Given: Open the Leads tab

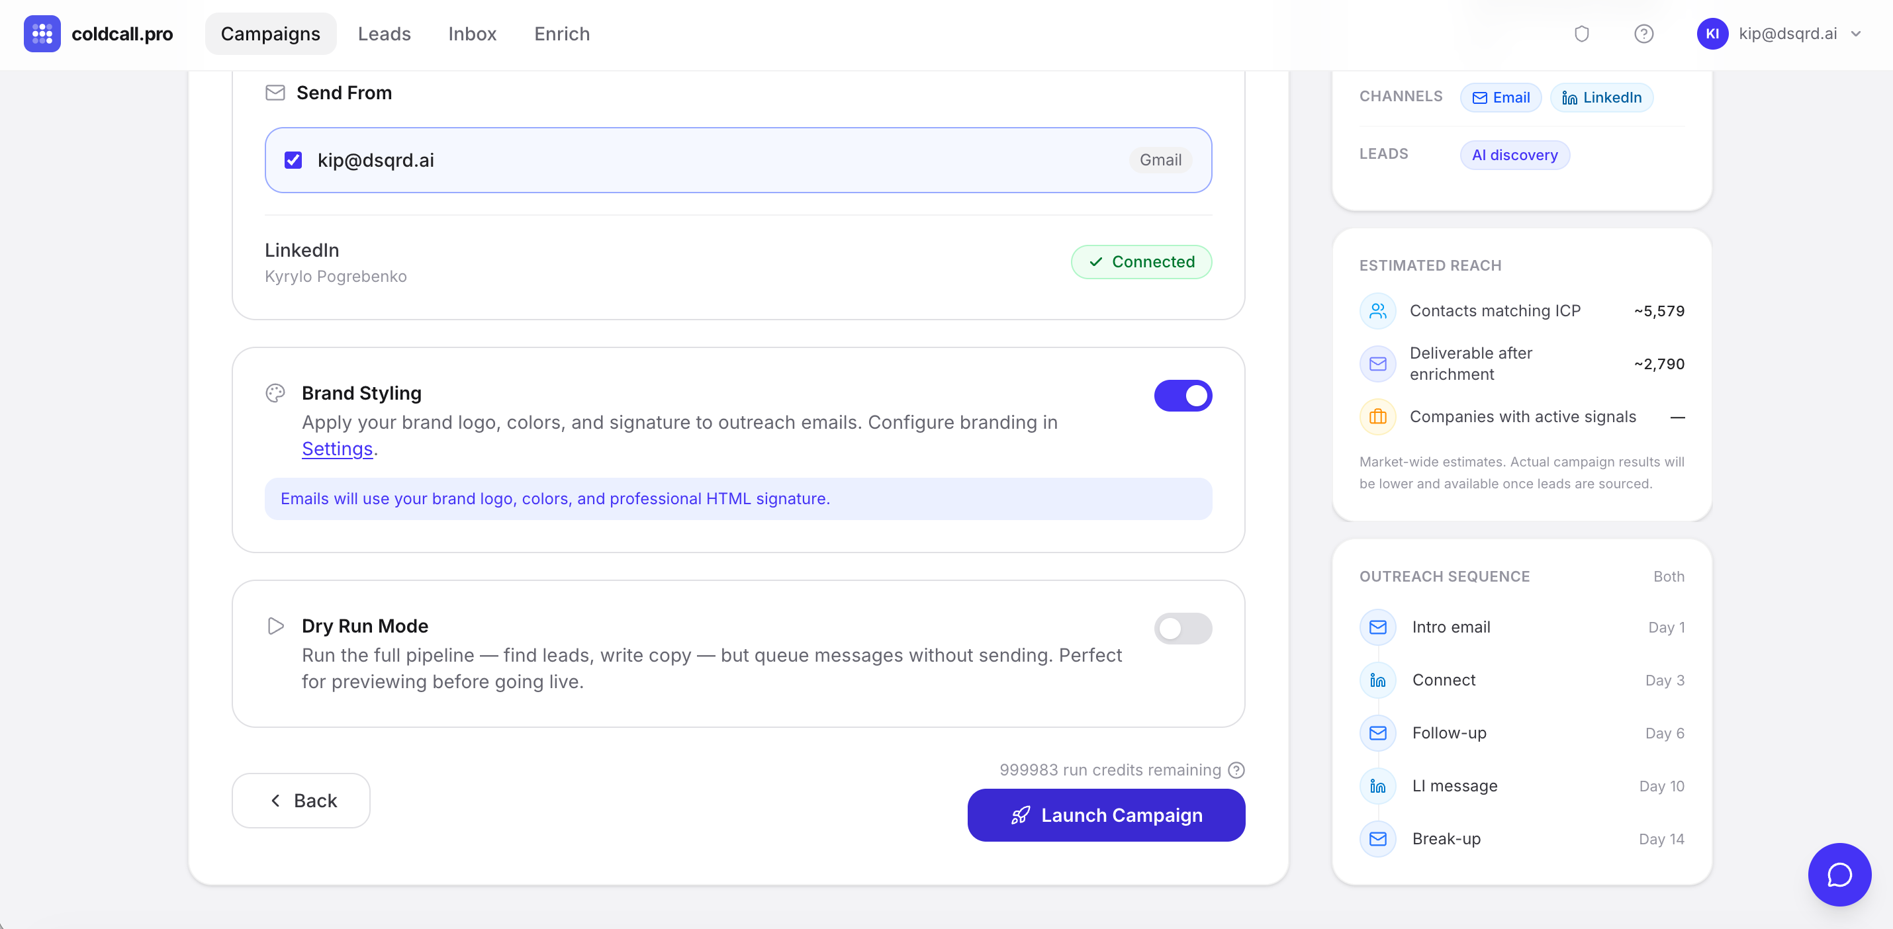Looking at the screenshot, I should pos(384,34).
